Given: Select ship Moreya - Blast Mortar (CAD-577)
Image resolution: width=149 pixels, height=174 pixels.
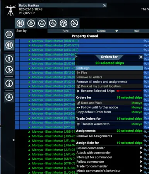Looking at the screenshot, I should point(55,46).
